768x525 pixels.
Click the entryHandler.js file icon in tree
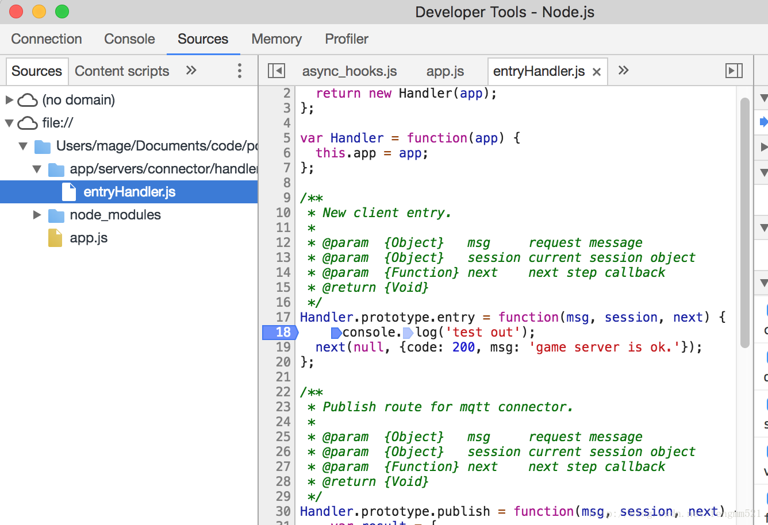pyautogui.click(x=69, y=192)
